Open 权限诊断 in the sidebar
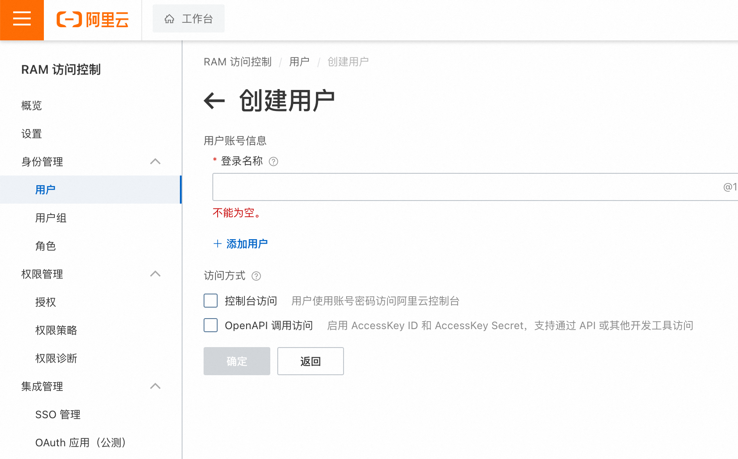Screen dimensions: 738x459 (x=56, y=359)
